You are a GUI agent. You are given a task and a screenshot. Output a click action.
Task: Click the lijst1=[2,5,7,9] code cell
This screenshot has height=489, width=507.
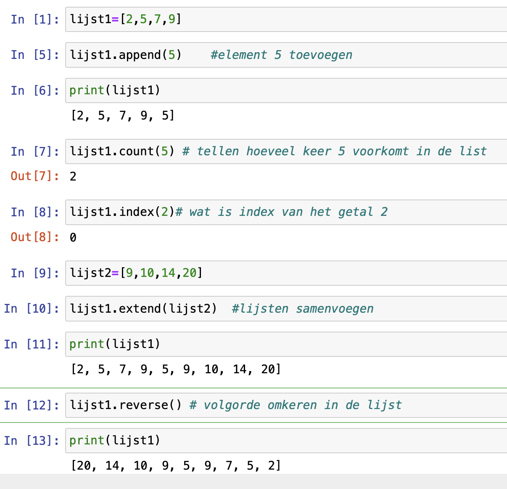tap(286, 19)
